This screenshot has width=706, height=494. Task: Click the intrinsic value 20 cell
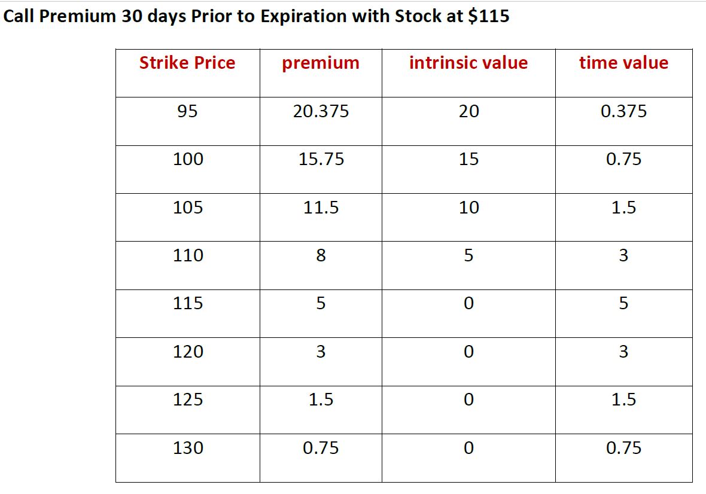point(468,111)
